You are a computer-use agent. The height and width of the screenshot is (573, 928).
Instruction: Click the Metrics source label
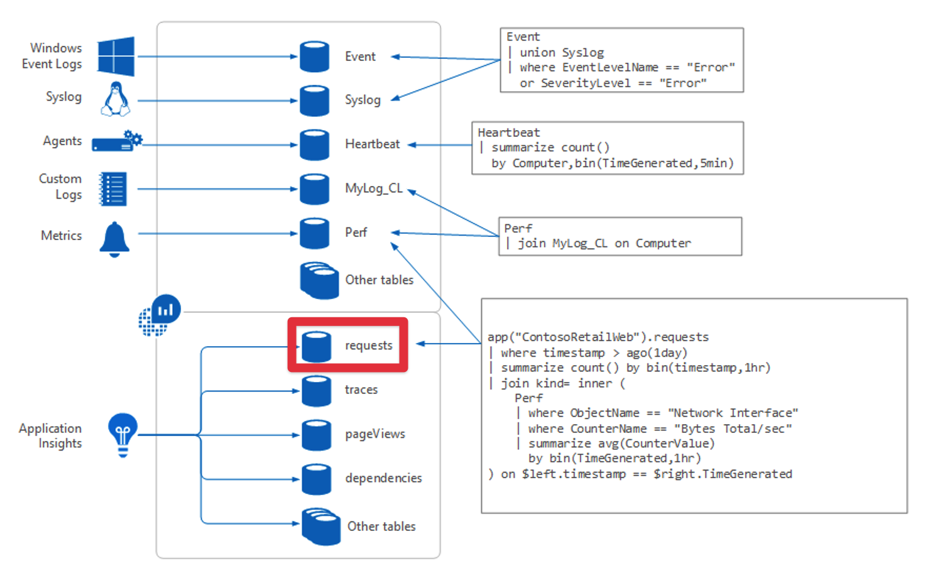click(x=62, y=236)
